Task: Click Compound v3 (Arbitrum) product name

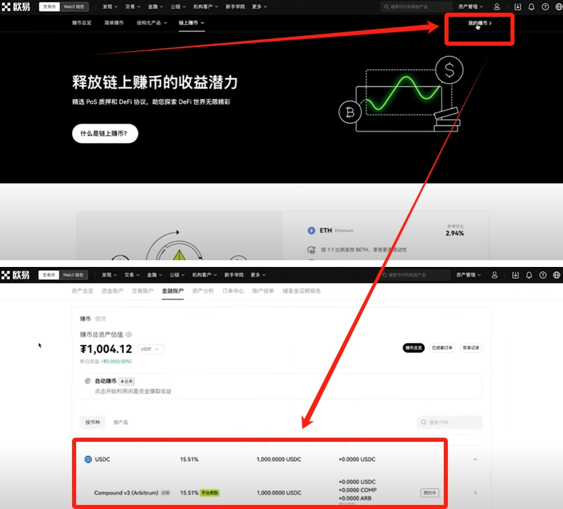Action: click(x=126, y=493)
